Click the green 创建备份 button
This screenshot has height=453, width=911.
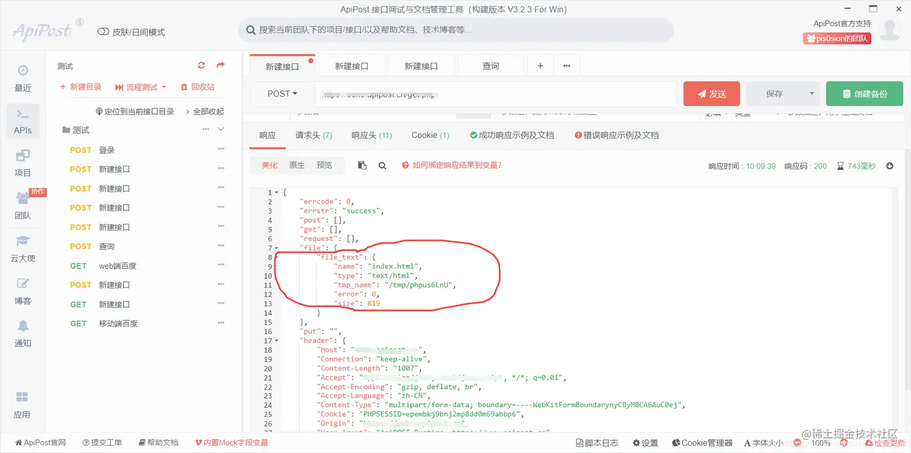click(865, 94)
